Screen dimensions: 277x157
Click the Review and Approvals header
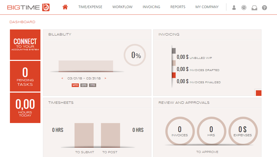pos(207,103)
